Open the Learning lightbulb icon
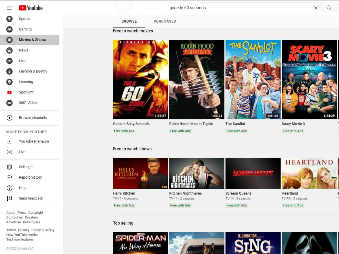This screenshot has height=254, width=339. click(10, 82)
